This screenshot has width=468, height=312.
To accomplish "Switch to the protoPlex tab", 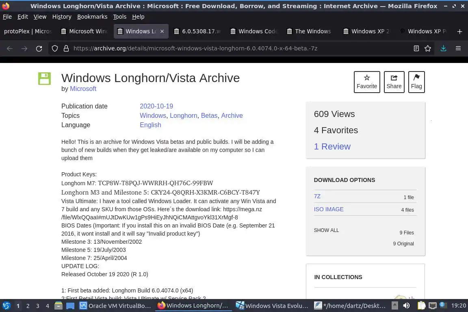I will click(x=28, y=31).
